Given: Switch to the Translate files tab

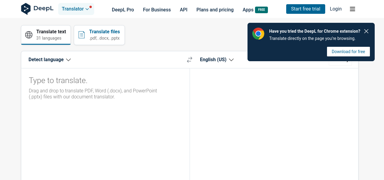Looking at the screenshot, I should pos(99,35).
